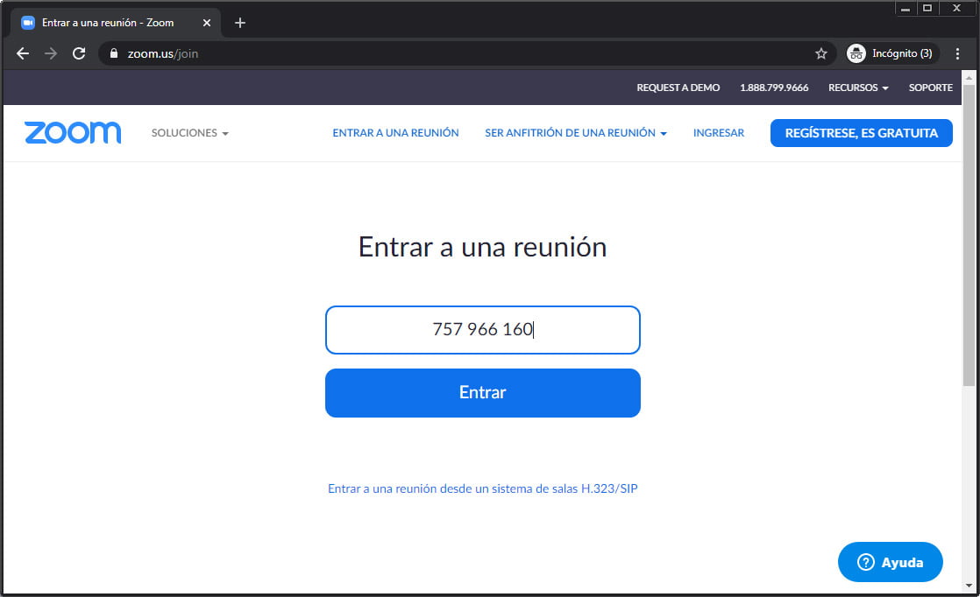Click the Zoom logo
This screenshot has width=980, height=597.
[73, 133]
